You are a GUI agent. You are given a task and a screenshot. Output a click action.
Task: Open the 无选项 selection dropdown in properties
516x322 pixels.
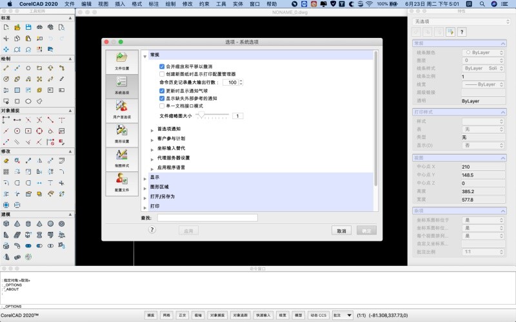[x=461, y=21]
